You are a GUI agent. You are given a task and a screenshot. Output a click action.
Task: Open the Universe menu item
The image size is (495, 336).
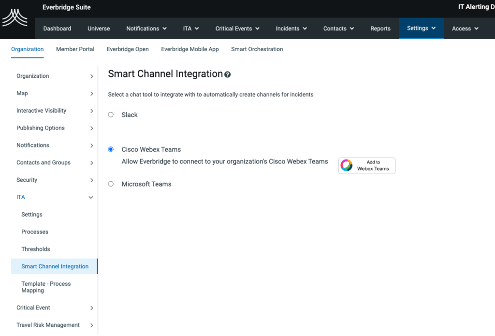(x=99, y=29)
